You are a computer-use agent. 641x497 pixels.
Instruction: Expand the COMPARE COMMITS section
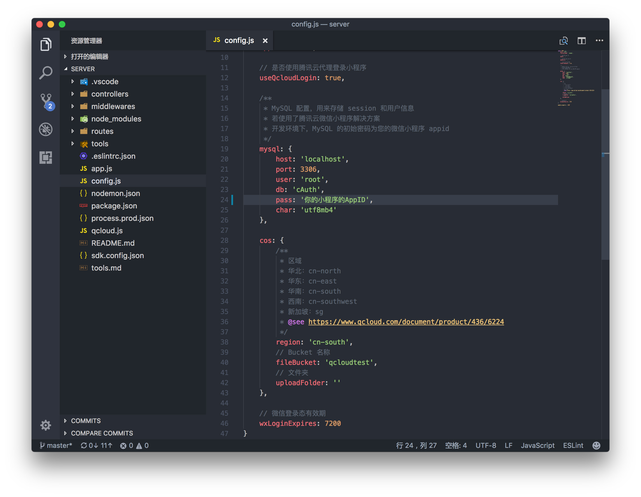[x=102, y=433]
